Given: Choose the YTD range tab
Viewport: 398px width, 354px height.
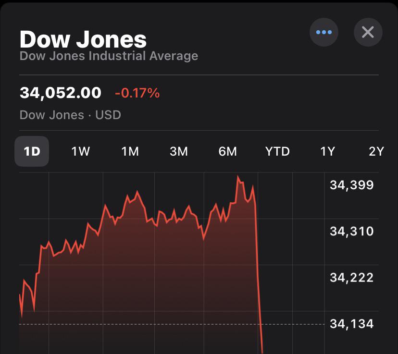Looking at the screenshot, I should tap(277, 151).
